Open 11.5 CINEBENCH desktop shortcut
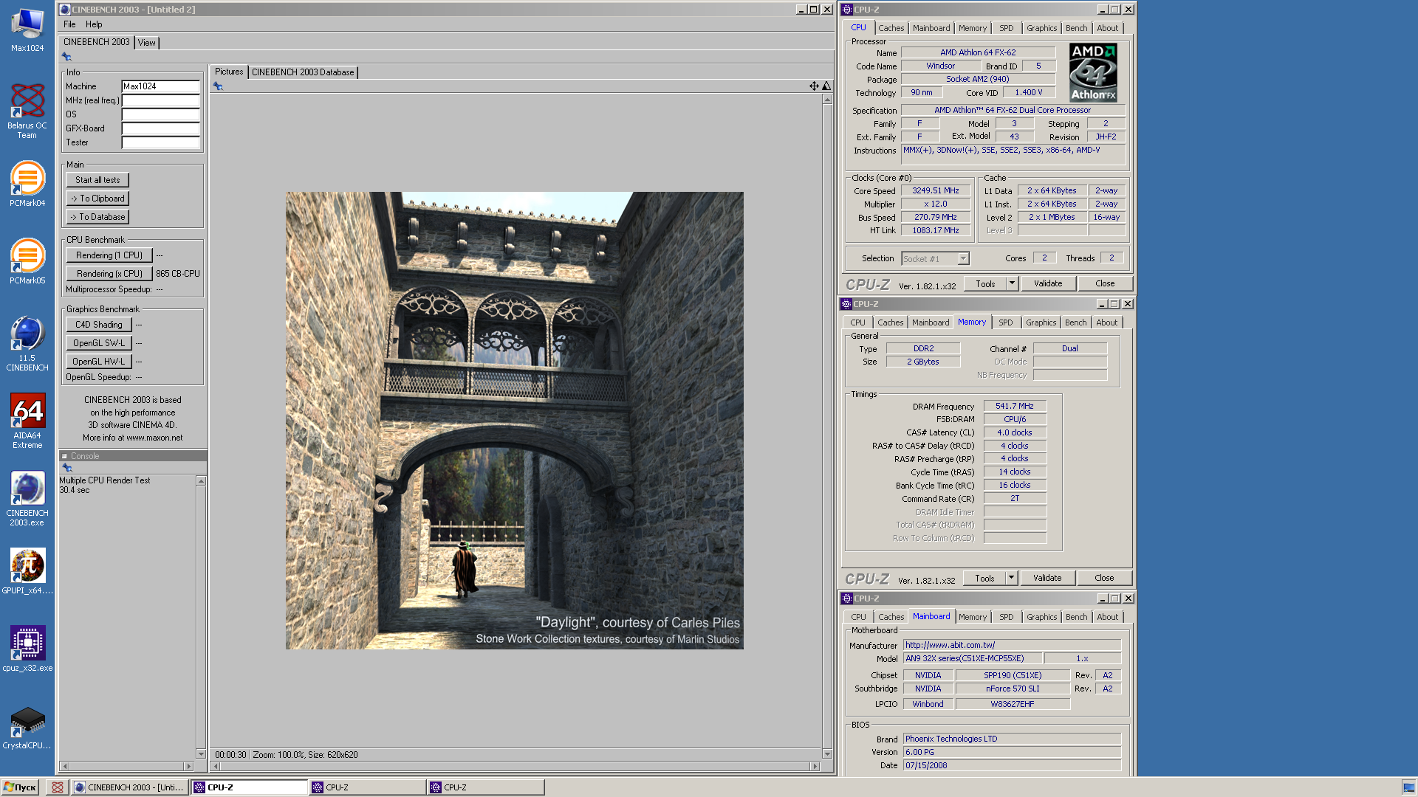The width and height of the screenshot is (1418, 797). [27, 344]
